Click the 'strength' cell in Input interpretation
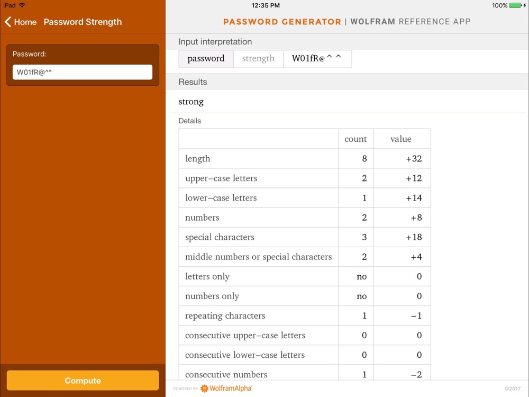 259,59
